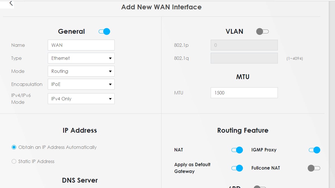Click the Type dropdown arrow
Image resolution: width=335 pixels, height=188 pixels.
click(x=110, y=58)
